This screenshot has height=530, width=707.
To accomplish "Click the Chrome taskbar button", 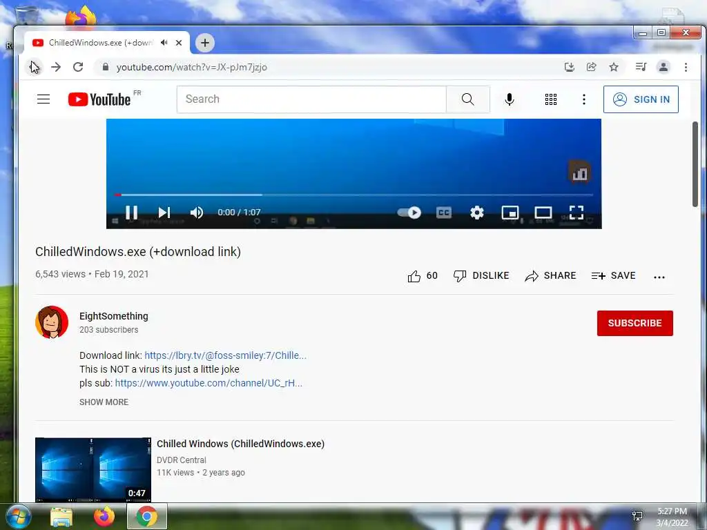I will tap(147, 516).
